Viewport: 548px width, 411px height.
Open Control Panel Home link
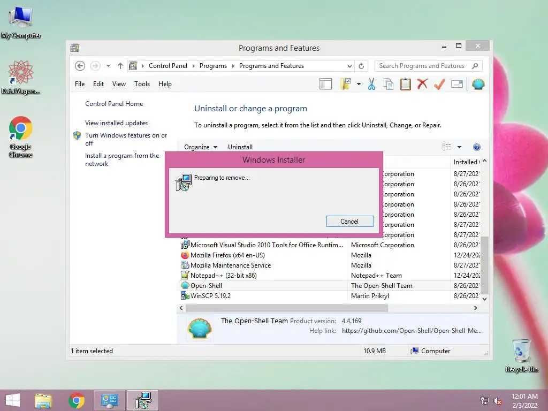pos(114,104)
